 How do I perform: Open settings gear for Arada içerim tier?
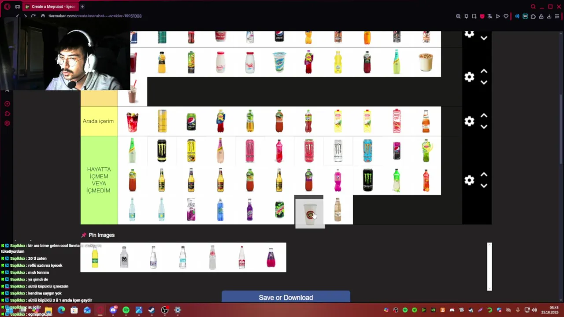click(469, 121)
